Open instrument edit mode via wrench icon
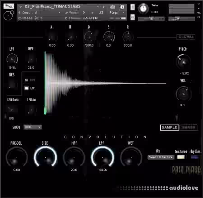 coord(9,6)
